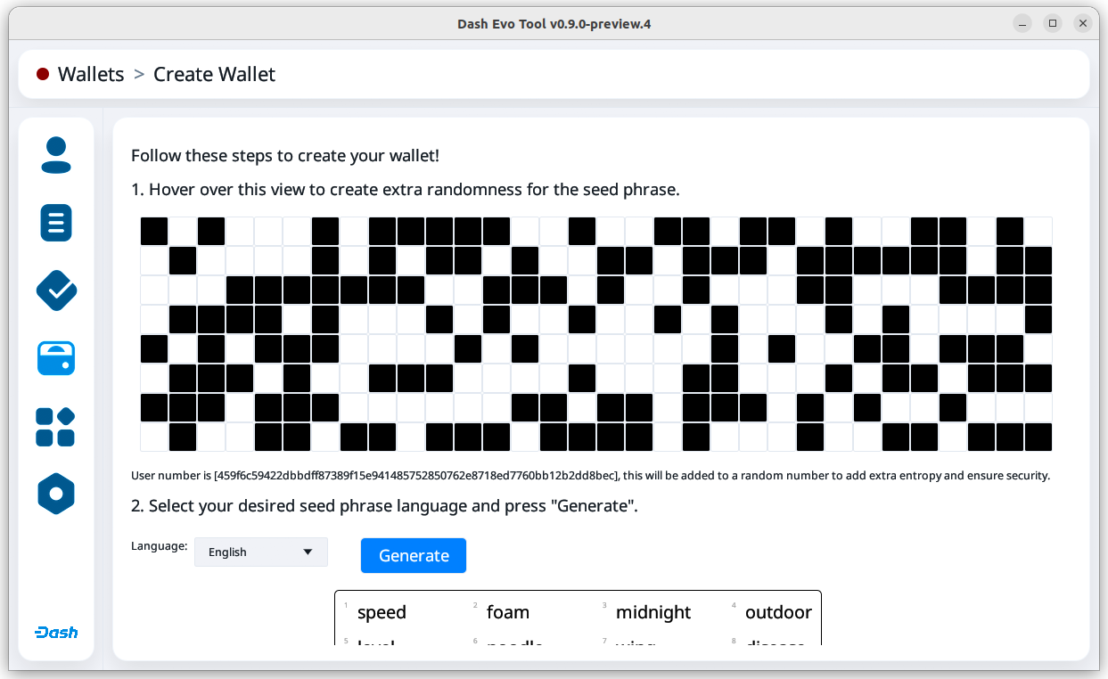Viewport: 1108px width, 679px height.
Task: Click the checkmark badge sidebar icon
Action: 56,290
